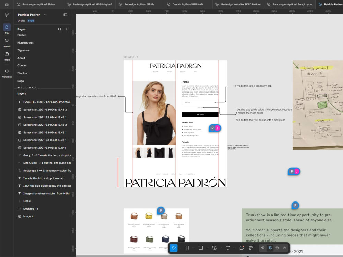The height and width of the screenshot is (257, 343).
Task: Search pages with magnifier icon
Action: pos(59,29)
